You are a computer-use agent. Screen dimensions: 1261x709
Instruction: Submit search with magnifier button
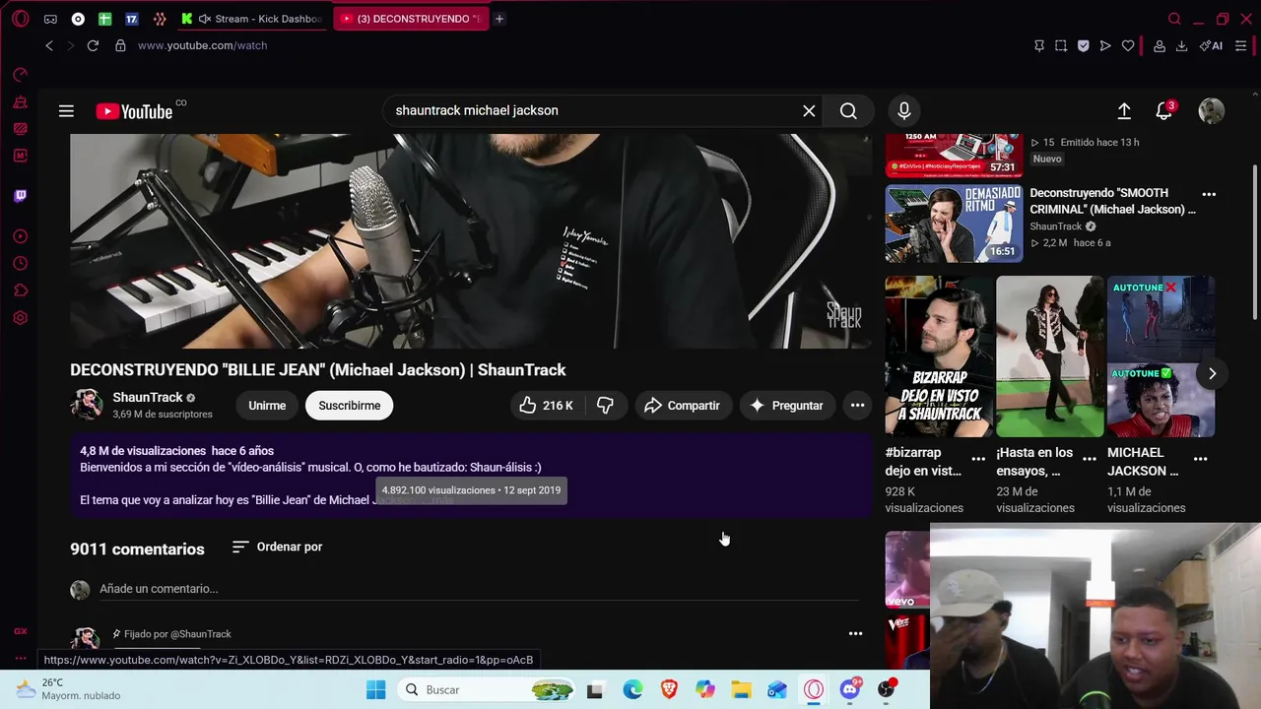[848, 111]
